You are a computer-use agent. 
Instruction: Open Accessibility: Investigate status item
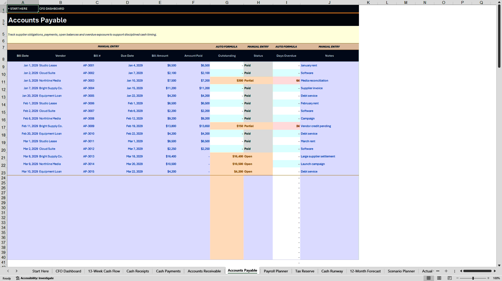click(x=35, y=278)
